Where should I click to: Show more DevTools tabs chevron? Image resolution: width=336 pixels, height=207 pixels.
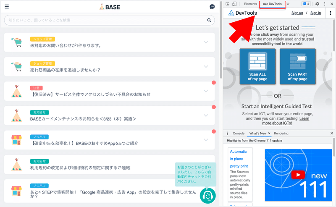pos(288,4)
